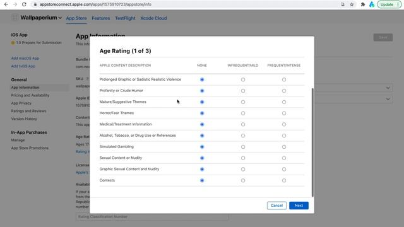Click the grayed Save button
This screenshot has width=404, height=227.
[x=383, y=38]
